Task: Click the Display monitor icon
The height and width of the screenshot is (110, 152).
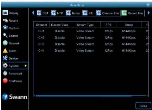Action: 5,12
